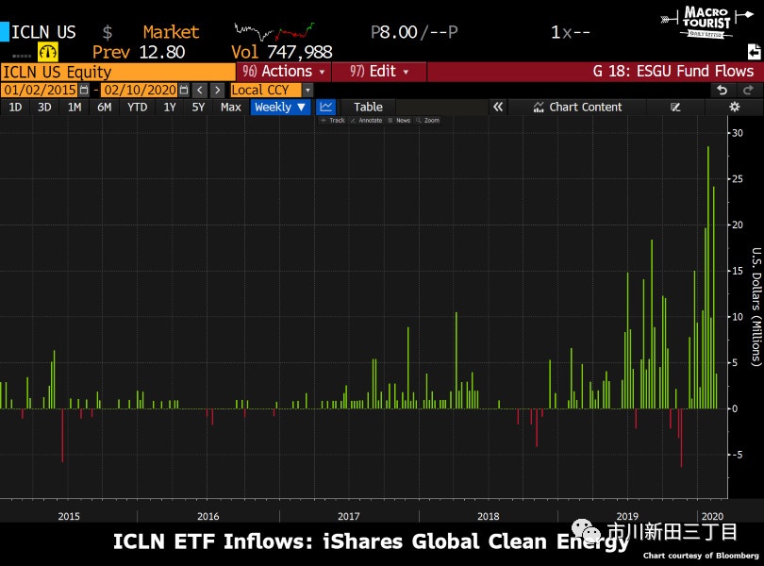This screenshot has width=764, height=566.
Task: Click the yellow gauge icon beside Prev
Action: (x=48, y=52)
